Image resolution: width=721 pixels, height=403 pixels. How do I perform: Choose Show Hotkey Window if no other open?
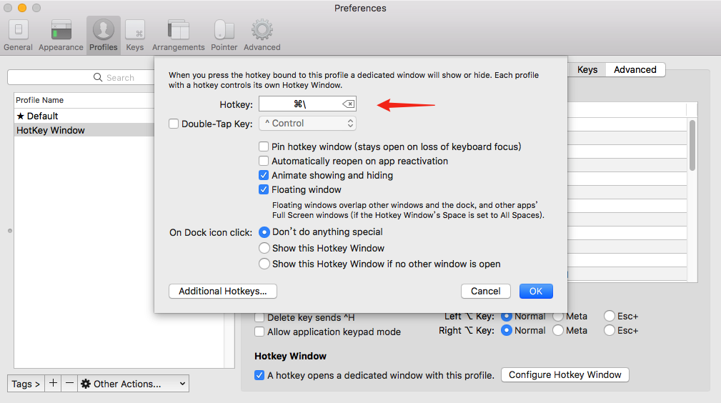[x=264, y=264]
